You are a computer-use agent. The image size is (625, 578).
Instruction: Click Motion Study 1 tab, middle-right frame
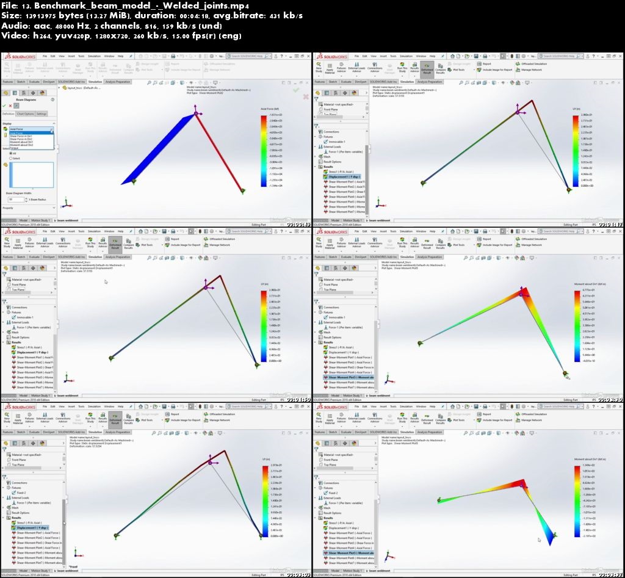(352, 396)
